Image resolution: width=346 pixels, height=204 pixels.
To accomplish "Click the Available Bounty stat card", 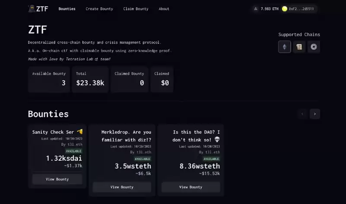I will coord(49,79).
